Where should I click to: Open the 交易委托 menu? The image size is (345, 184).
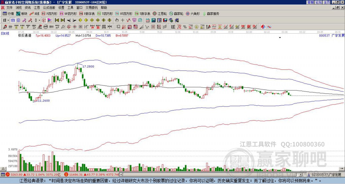point(91,7)
